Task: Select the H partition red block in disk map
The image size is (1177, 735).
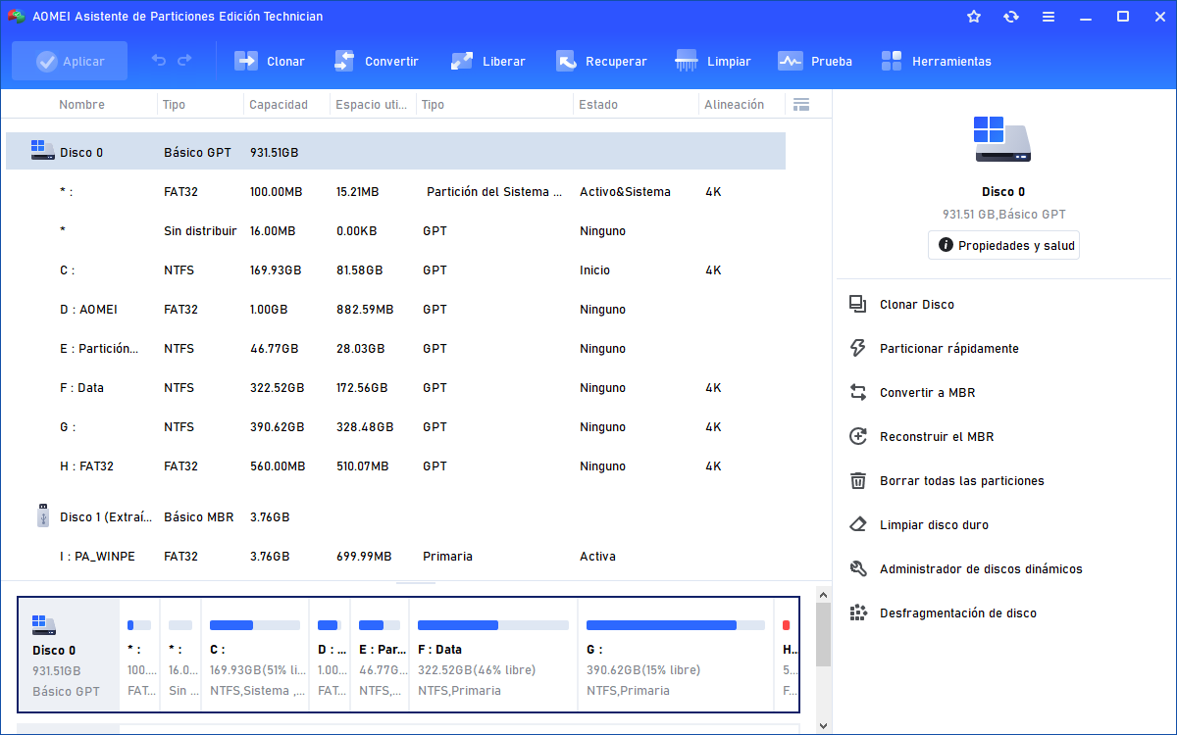Action: click(x=788, y=655)
